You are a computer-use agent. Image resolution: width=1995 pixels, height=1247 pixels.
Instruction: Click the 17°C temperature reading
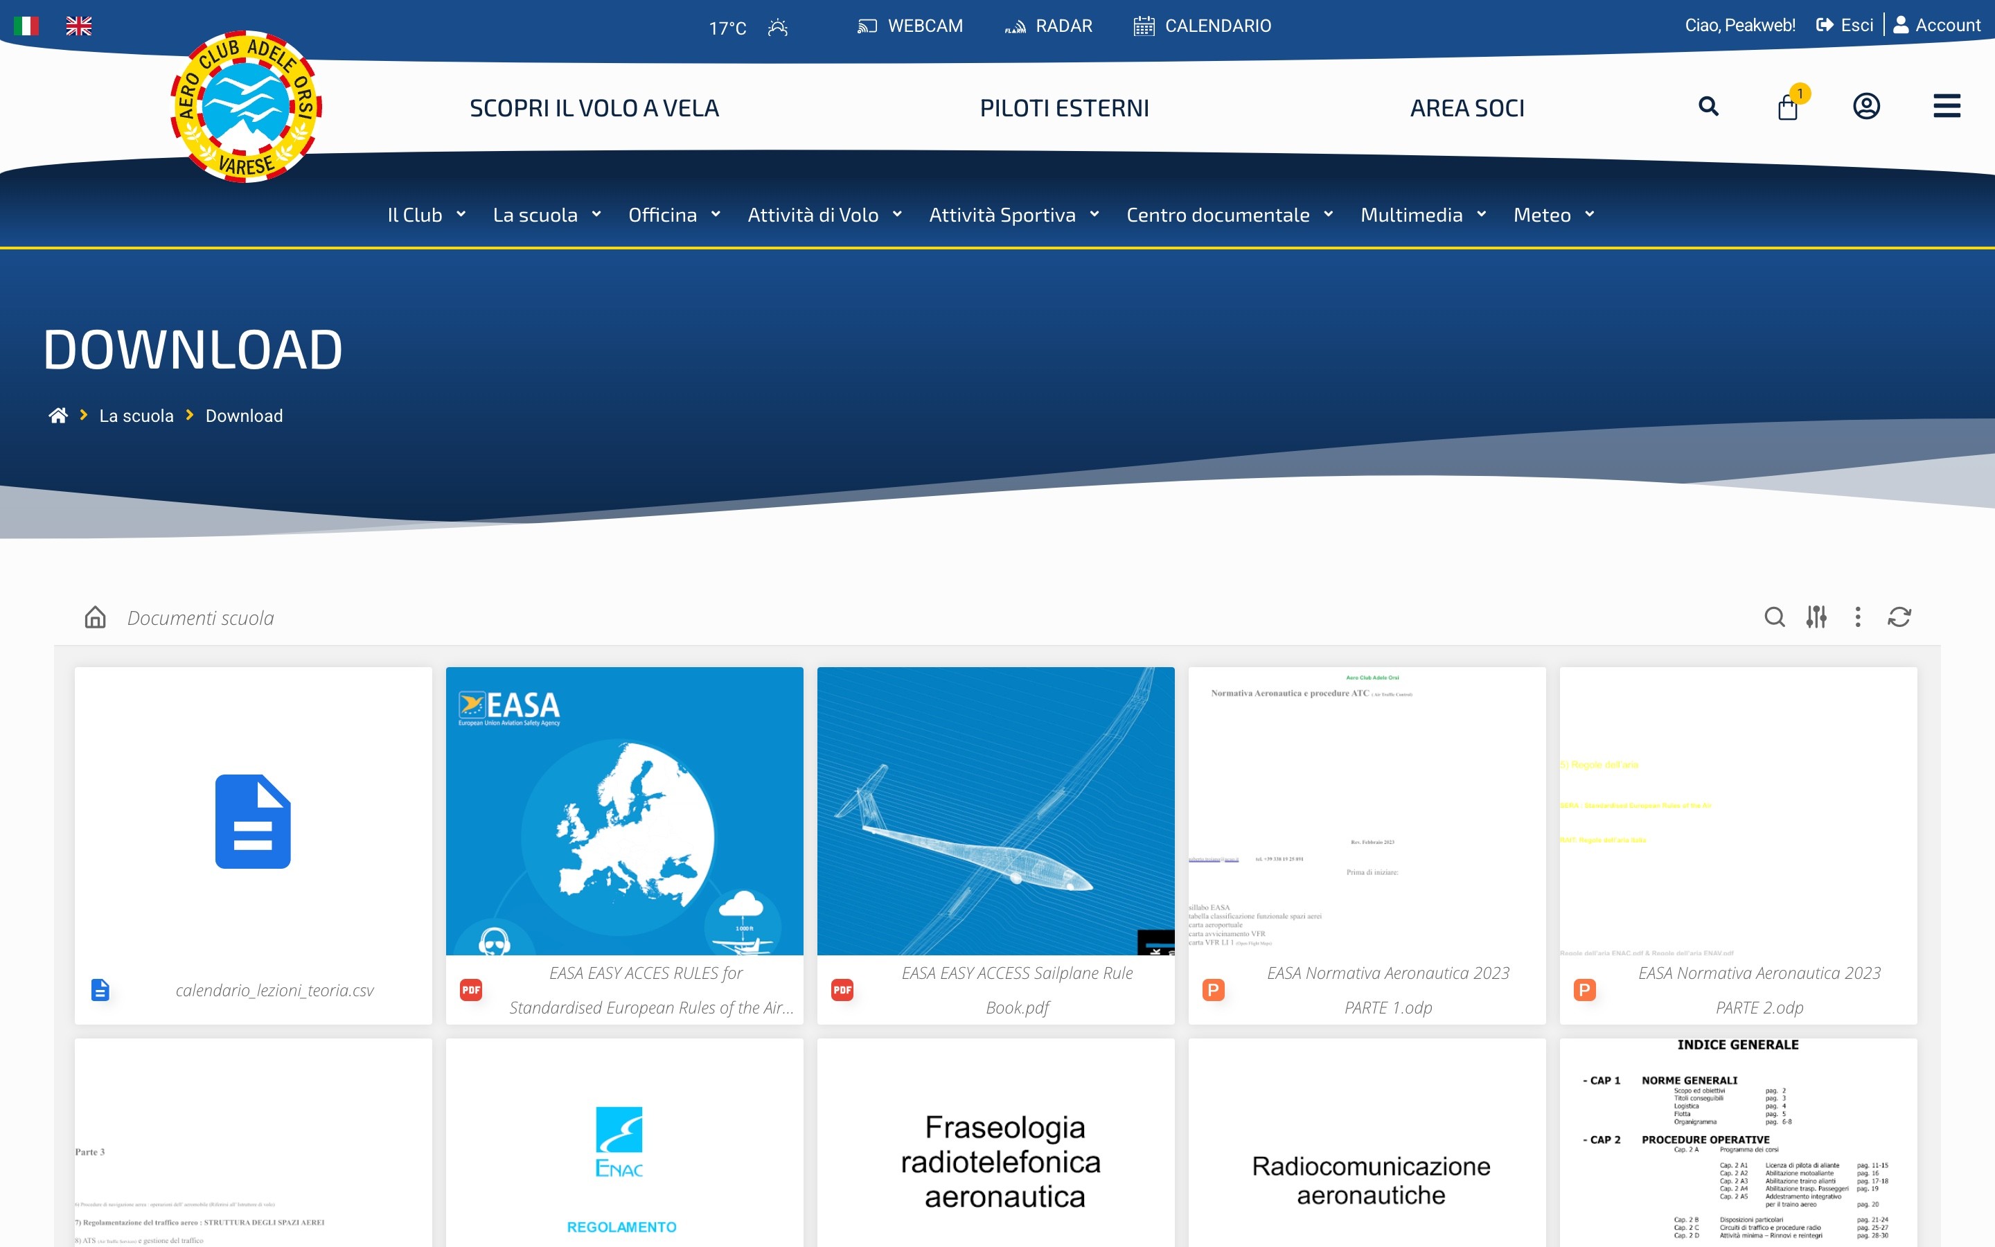[727, 28]
